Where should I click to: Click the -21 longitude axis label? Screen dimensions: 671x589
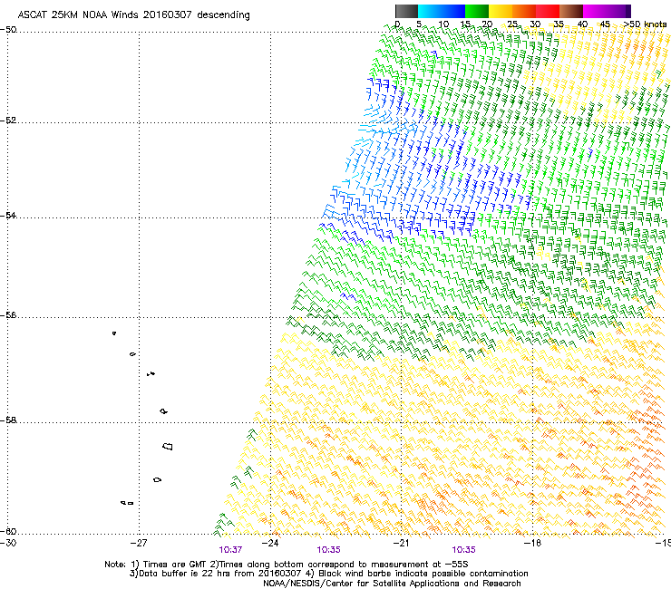tap(401, 543)
